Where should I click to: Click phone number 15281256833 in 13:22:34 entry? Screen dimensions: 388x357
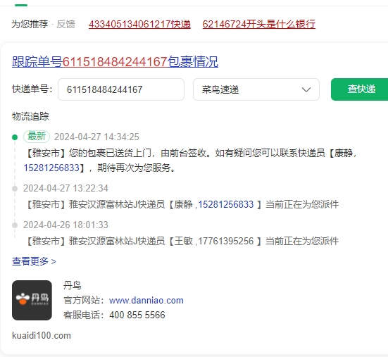tap(226, 204)
